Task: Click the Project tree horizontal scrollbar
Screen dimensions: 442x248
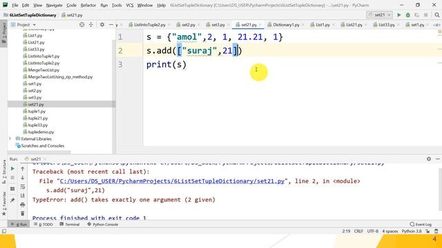Action: point(39,152)
